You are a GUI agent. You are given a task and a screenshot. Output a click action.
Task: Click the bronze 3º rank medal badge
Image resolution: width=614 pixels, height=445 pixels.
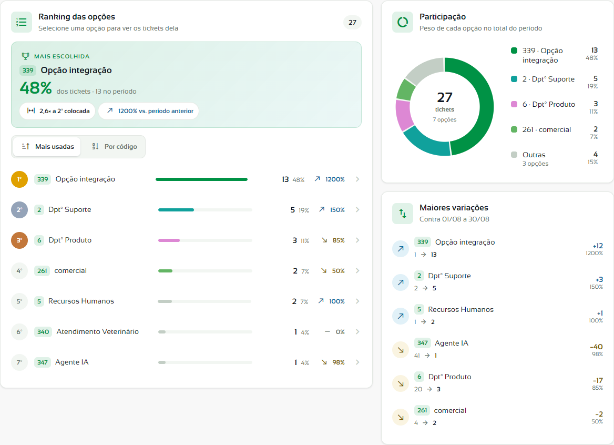(19, 240)
